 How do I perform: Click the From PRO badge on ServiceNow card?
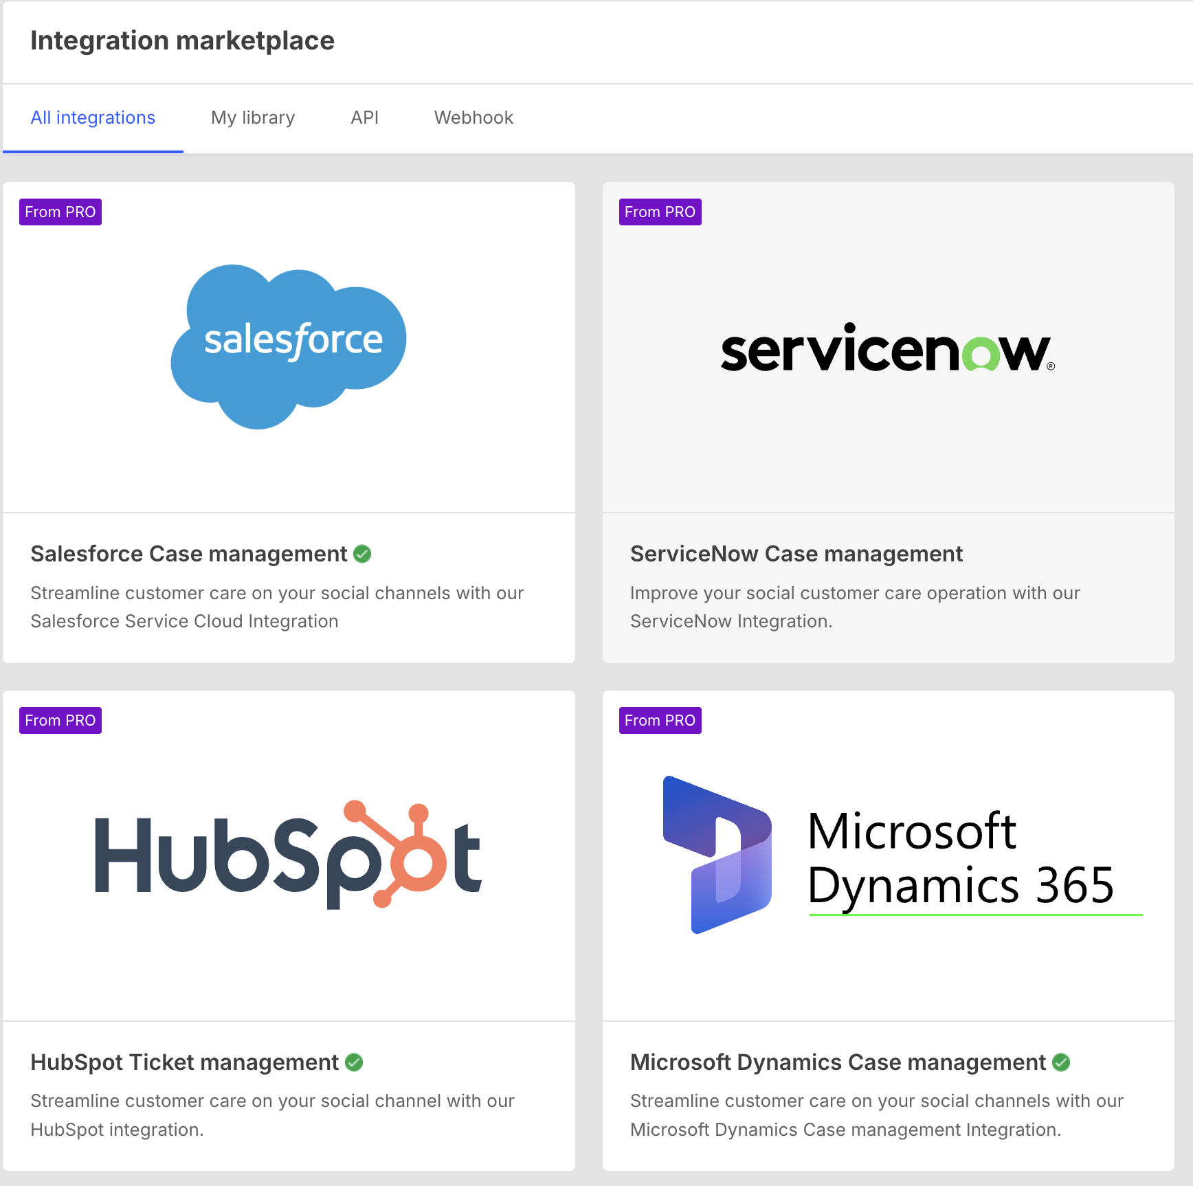660,212
